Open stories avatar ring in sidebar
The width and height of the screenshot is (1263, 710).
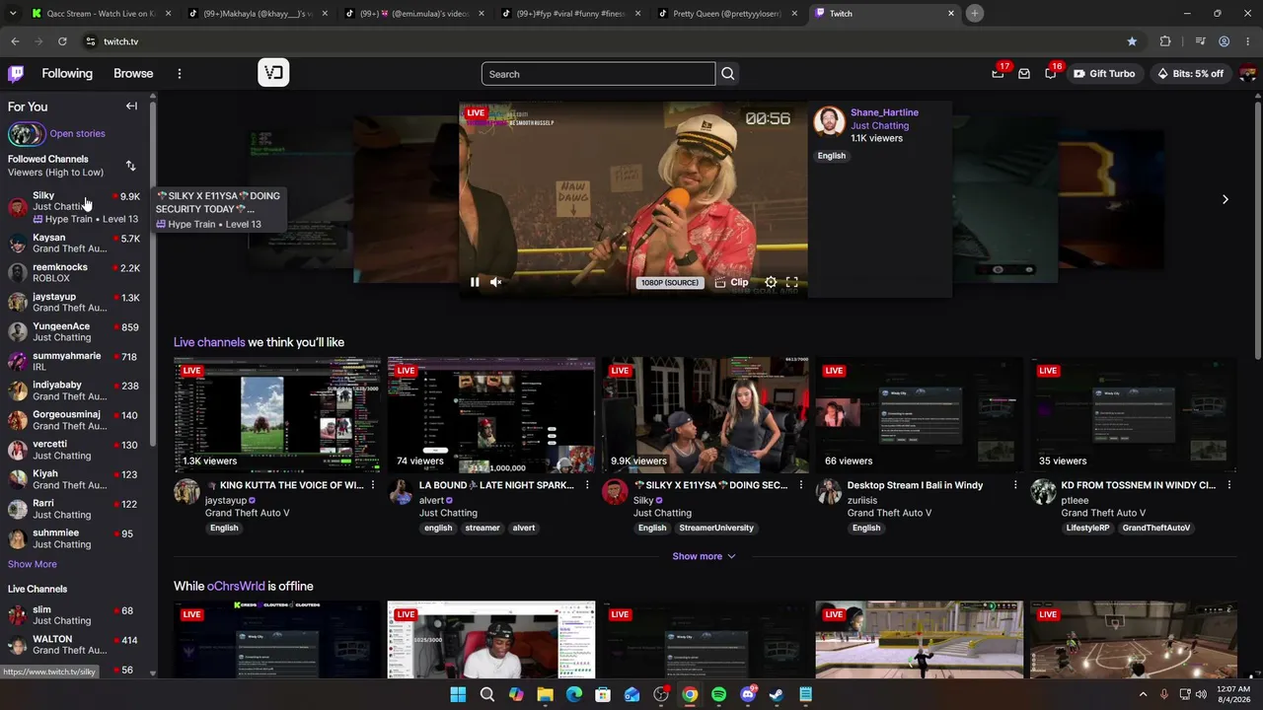(27, 133)
